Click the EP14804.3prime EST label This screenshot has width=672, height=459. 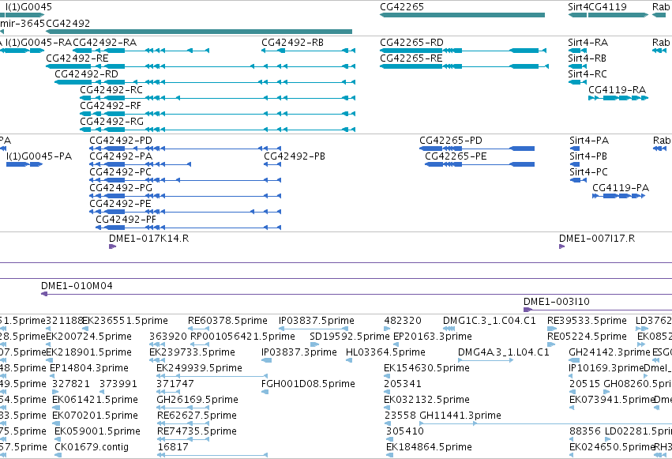89,368
